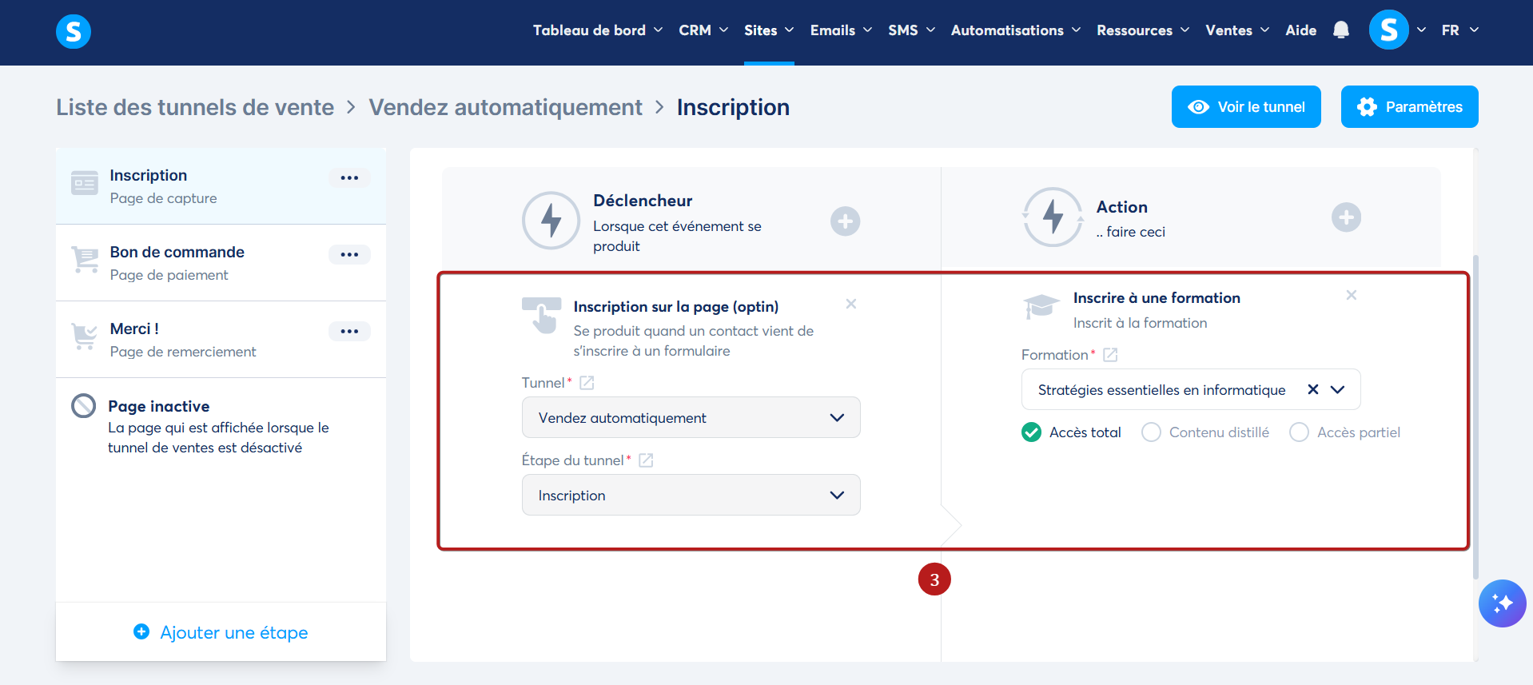The image size is (1533, 685).
Task: Open Étape du tunnel external link icon
Action: [x=646, y=460]
